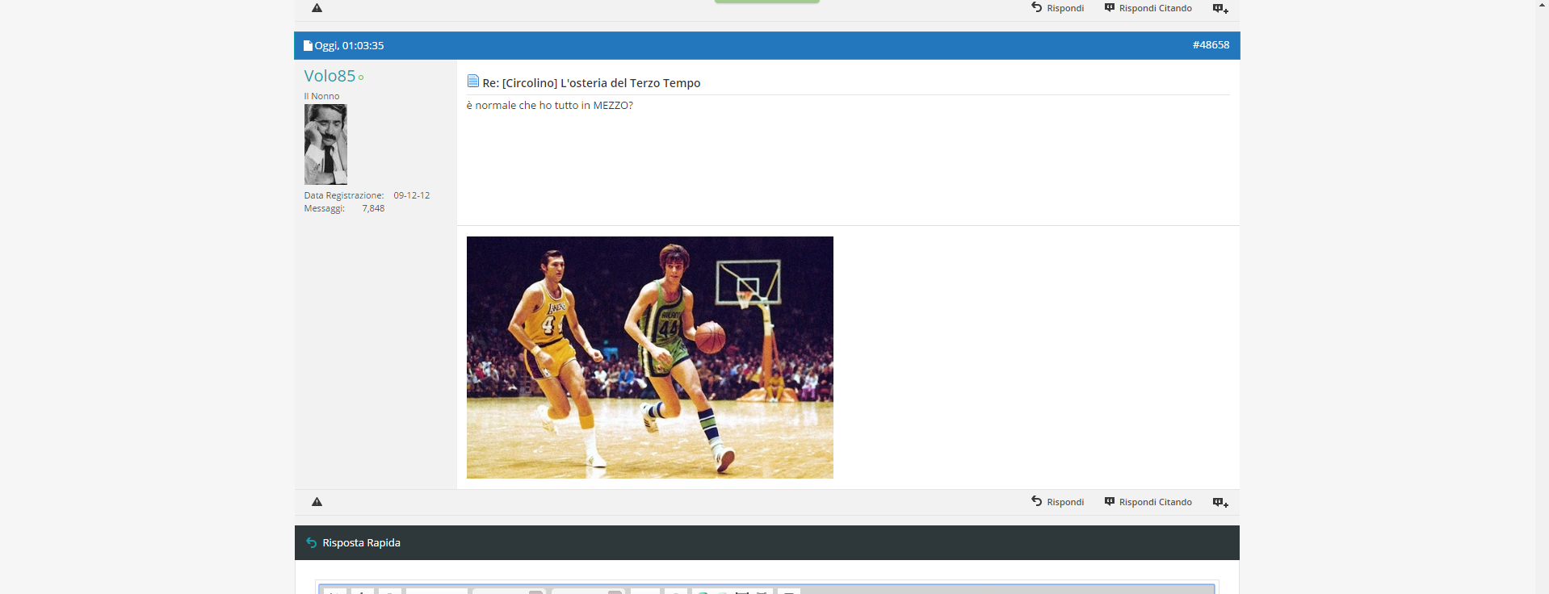Open Volo85's user profile
Viewport: 1549px width, 594px height.
(330, 76)
